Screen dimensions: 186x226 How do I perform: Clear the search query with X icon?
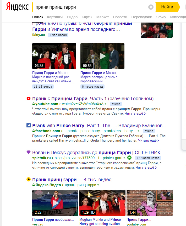click(151, 7)
